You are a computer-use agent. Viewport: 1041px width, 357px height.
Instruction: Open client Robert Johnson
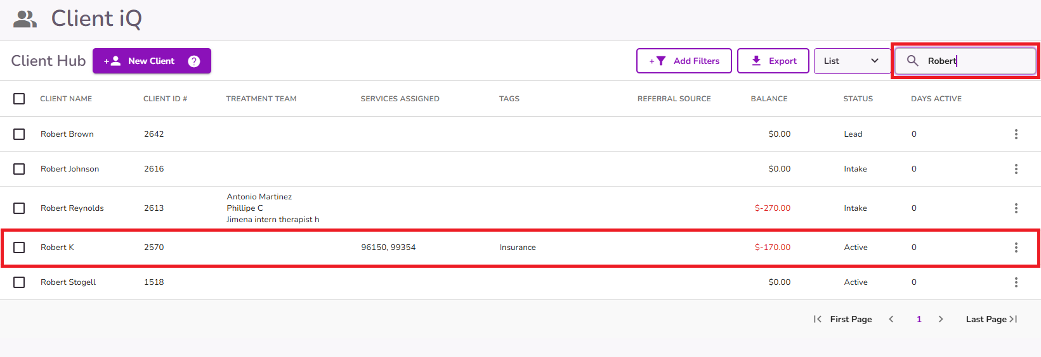[70, 169]
